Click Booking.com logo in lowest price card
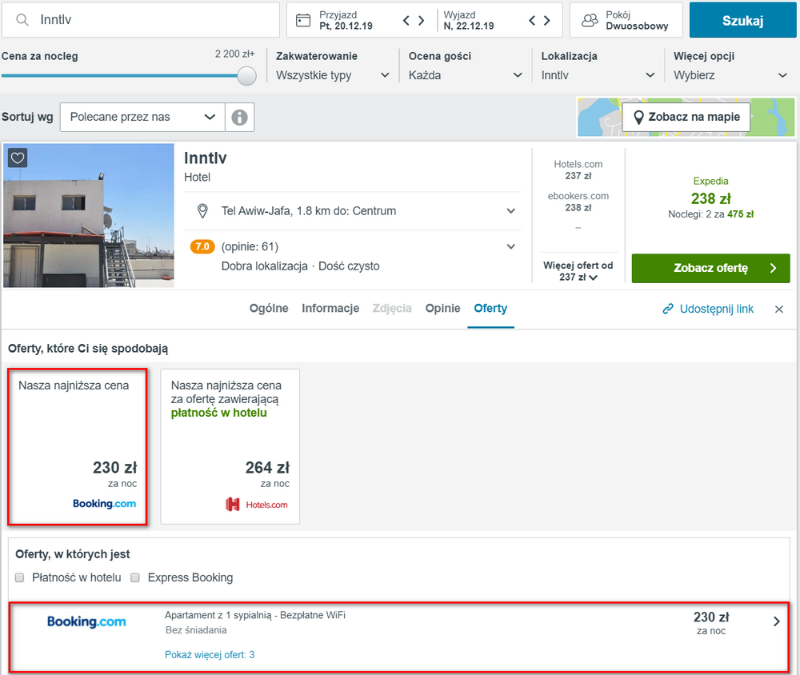Viewport: 800px width, 675px height. tap(105, 504)
